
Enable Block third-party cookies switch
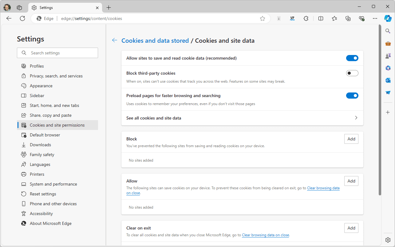click(x=352, y=73)
